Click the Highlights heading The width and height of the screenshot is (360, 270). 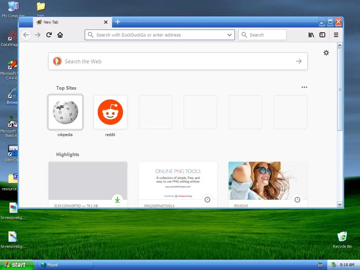[68, 155]
